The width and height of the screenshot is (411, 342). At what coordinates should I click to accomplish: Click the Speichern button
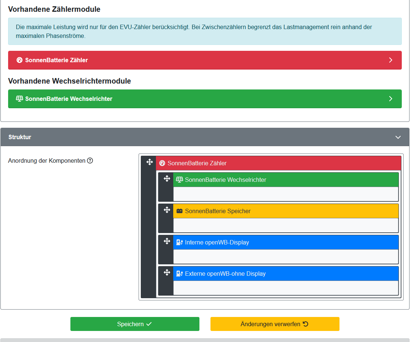(x=135, y=324)
